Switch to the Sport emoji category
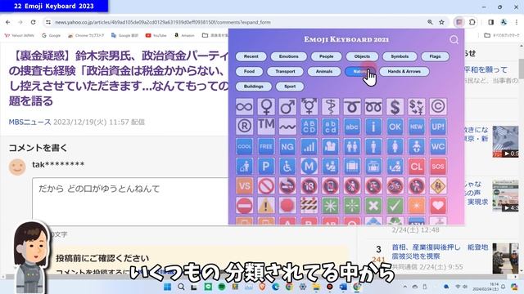This screenshot has width=524, height=294. click(x=290, y=87)
